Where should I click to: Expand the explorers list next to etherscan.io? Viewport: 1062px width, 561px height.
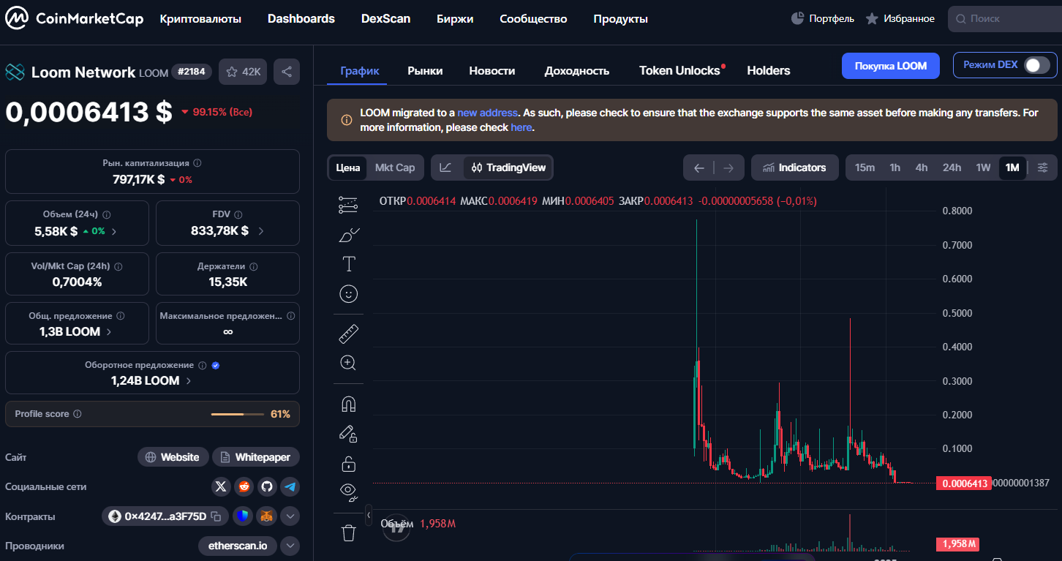[x=290, y=546]
